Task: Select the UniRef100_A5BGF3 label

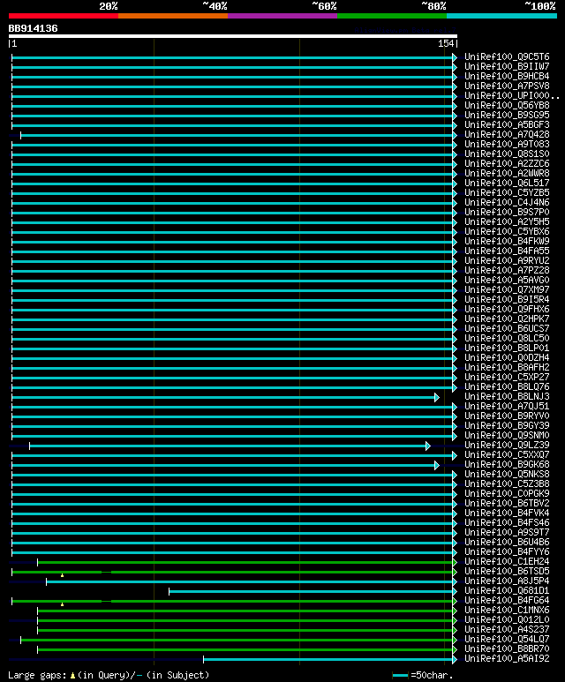Action: [507, 124]
